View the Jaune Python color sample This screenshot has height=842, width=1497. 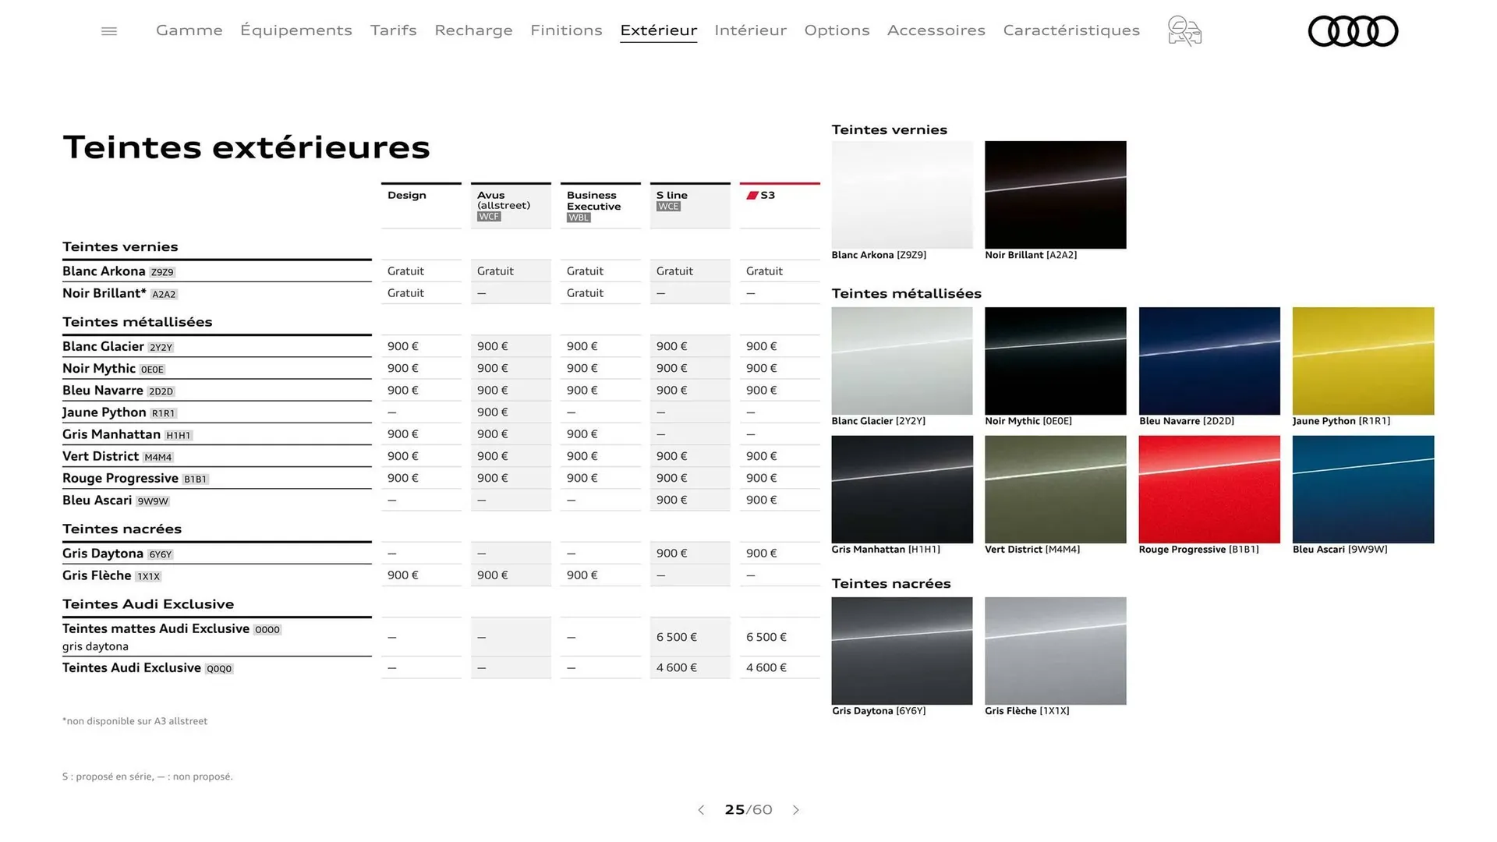pyautogui.click(x=1363, y=360)
